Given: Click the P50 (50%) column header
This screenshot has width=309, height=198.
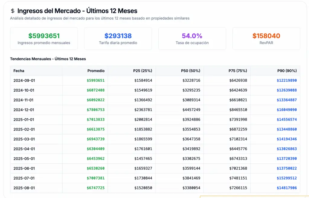Looking at the screenshot, I should (x=190, y=71).
